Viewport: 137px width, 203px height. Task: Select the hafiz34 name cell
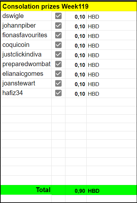click(x=26, y=93)
